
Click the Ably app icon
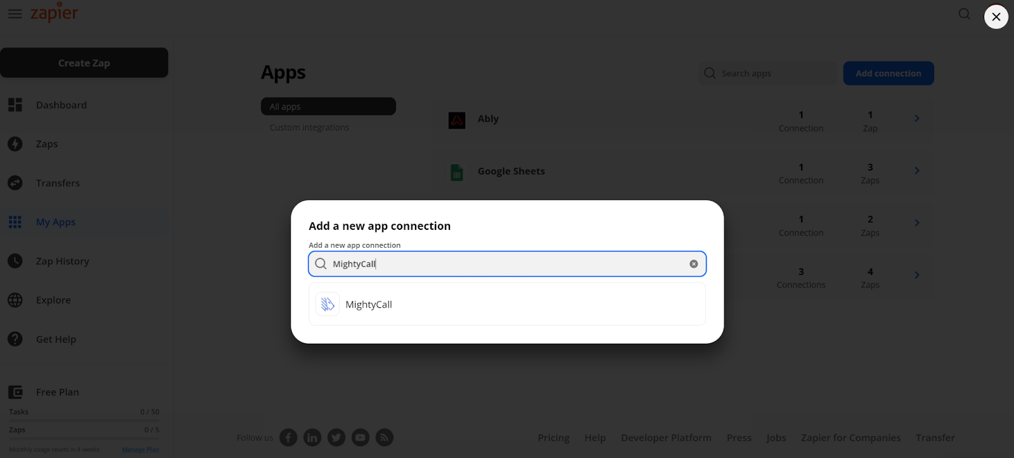click(457, 120)
